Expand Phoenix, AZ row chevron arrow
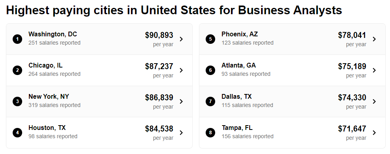Image resolution: width=390 pixels, height=154 pixels. click(x=374, y=39)
